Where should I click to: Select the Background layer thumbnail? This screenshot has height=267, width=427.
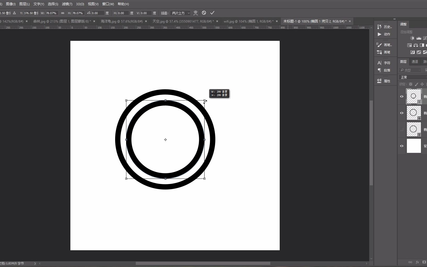[414, 146]
